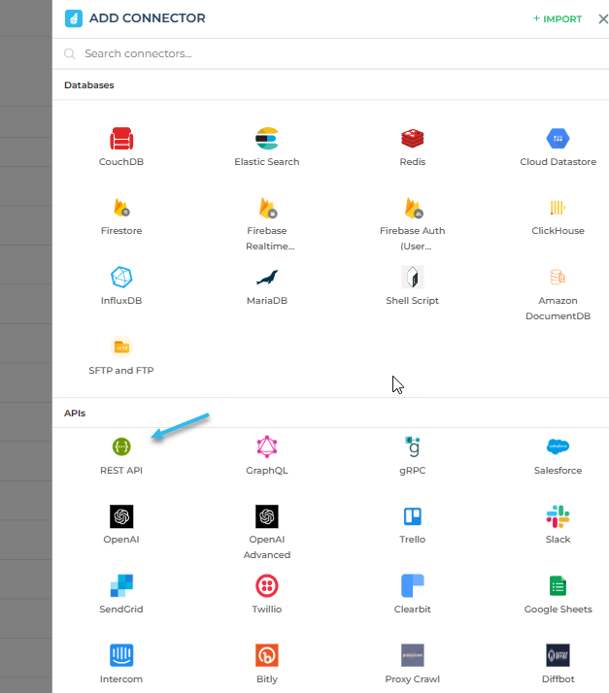The image size is (609, 693).
Task: Select the Firebase Realtime connector icon
Action: (267, 208)
